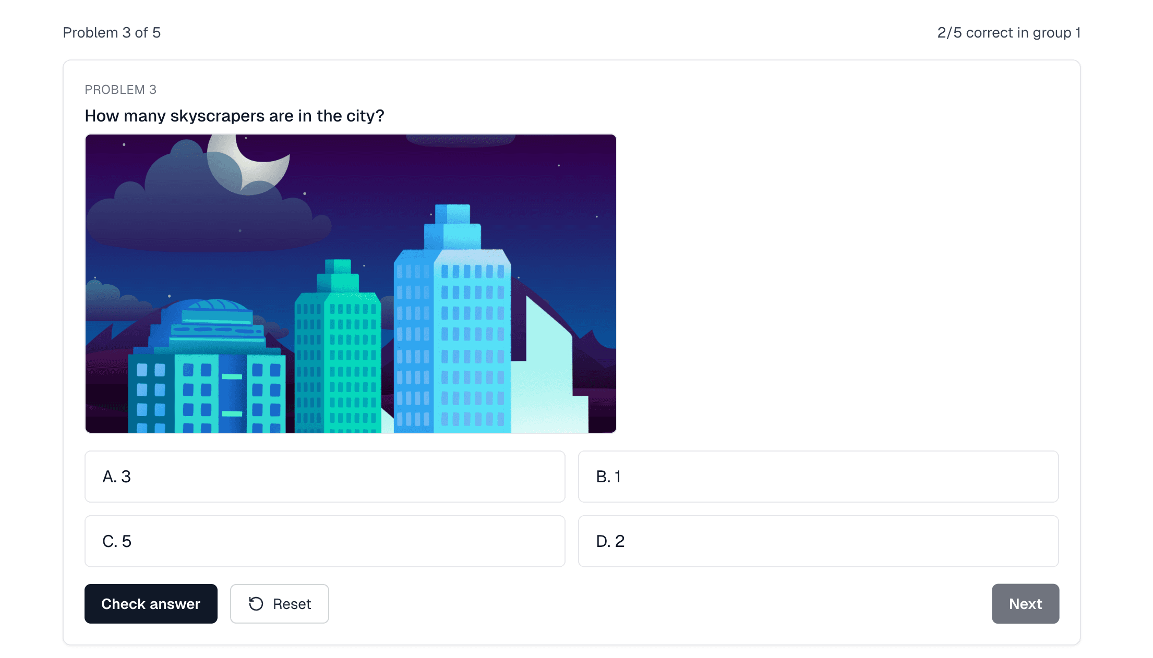Click the 'Problem 3 of 5' text
Viewport: 1153px width, 658px height.
coord(112,32)
